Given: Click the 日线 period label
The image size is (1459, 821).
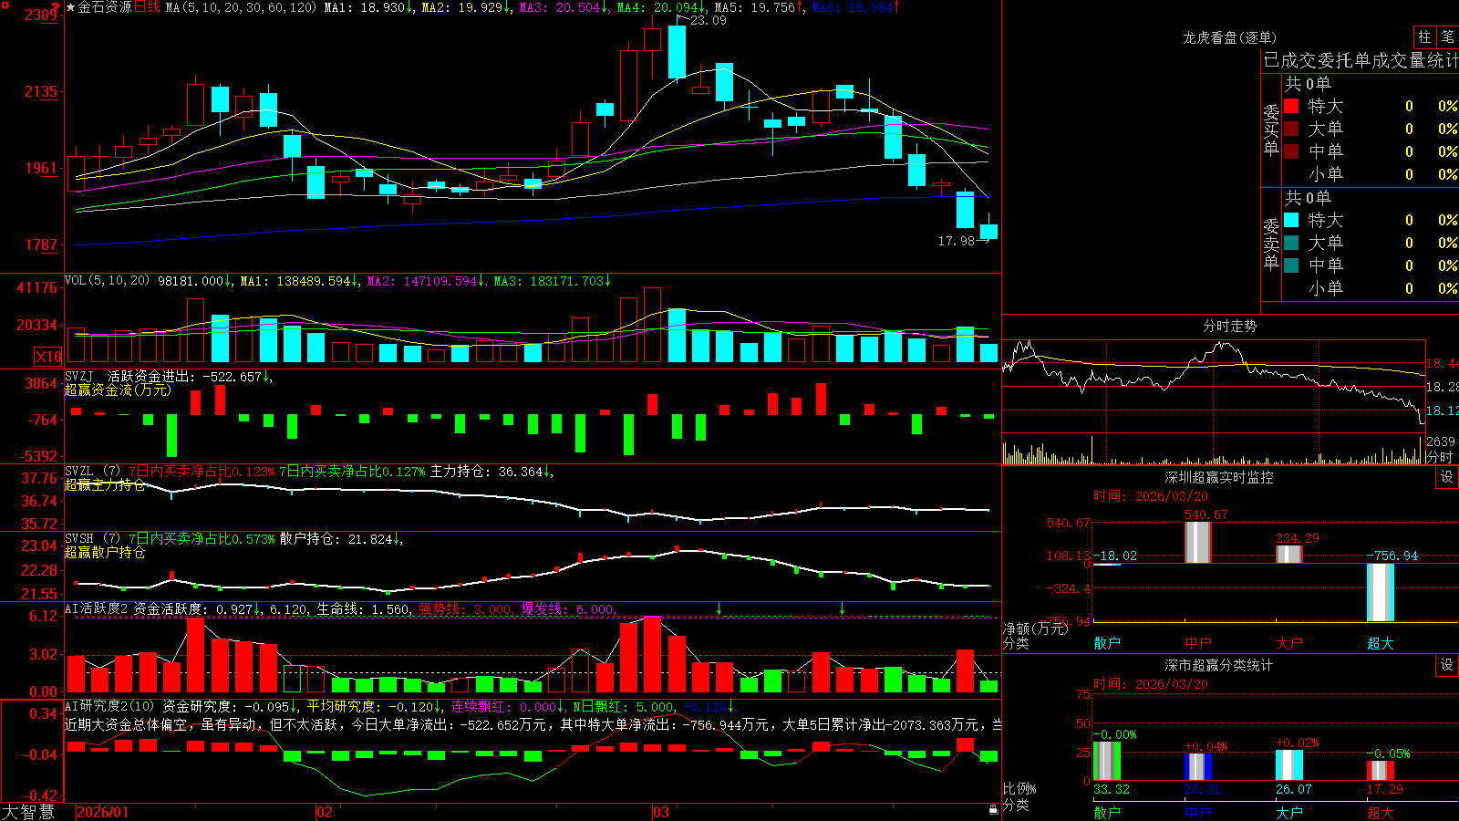Looking at the screenshot, I should [x=147, y=7].
